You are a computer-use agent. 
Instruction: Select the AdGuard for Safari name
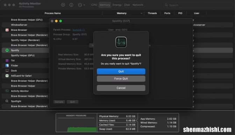tap(21, 76)
